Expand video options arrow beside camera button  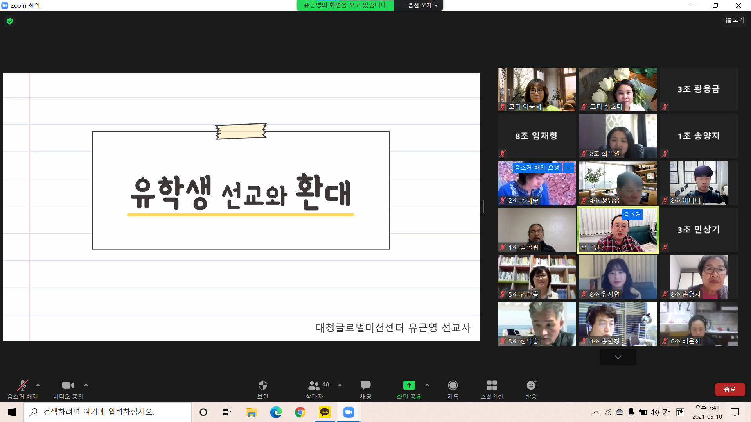coord(86,385)
